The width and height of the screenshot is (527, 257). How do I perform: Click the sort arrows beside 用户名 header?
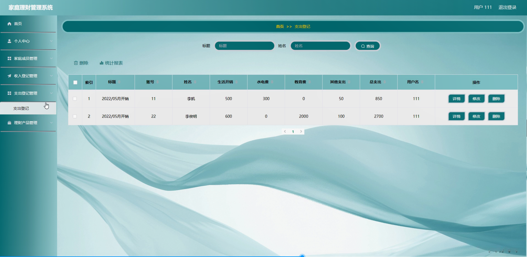(422, 82)
